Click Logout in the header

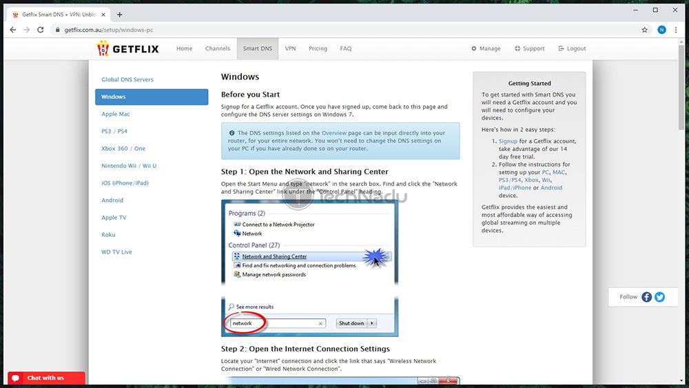click(x=572, y=49)
